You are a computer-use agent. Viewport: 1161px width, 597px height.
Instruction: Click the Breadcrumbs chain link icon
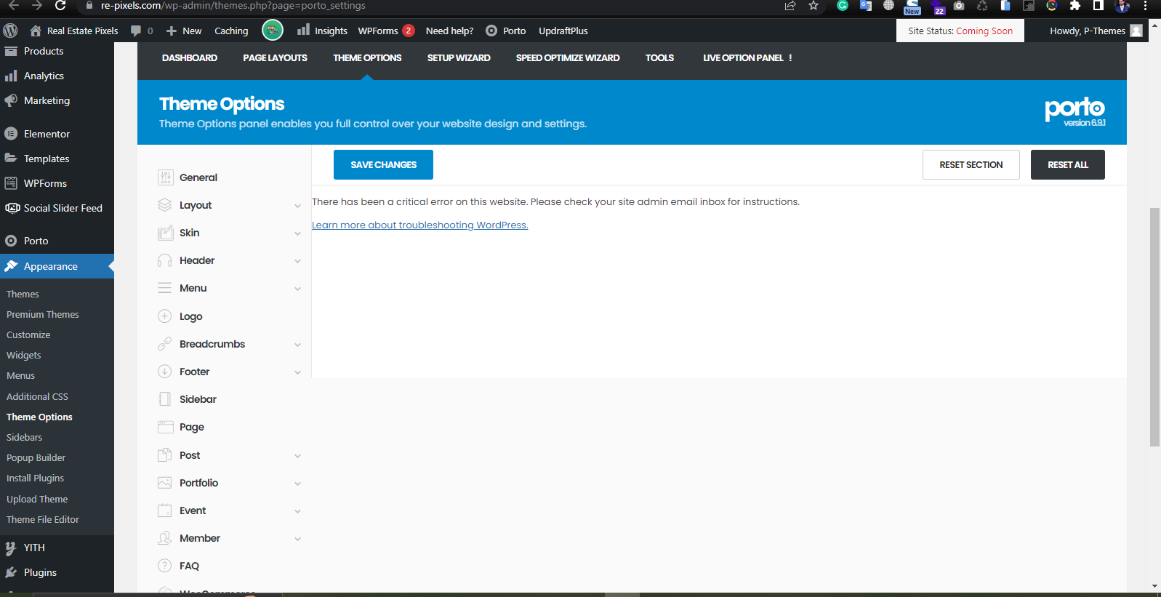click(165, 344)
